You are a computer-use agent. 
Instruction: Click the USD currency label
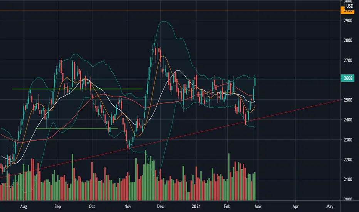[350, 6]
